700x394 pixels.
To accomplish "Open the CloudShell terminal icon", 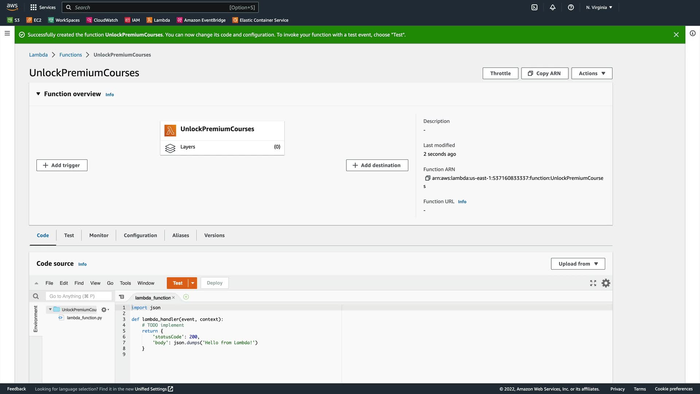I will click(534, 7).
